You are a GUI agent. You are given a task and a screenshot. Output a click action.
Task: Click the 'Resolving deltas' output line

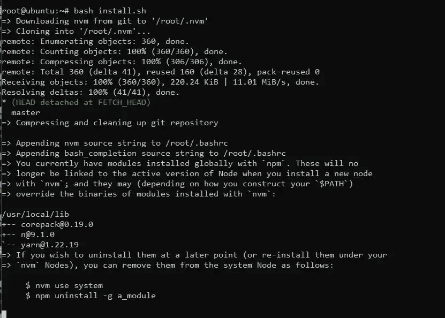click(90, 92)
